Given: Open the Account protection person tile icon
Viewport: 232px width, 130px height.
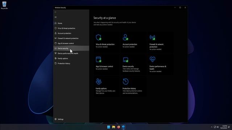Looking at the screenshot, I should click(125, 37).
